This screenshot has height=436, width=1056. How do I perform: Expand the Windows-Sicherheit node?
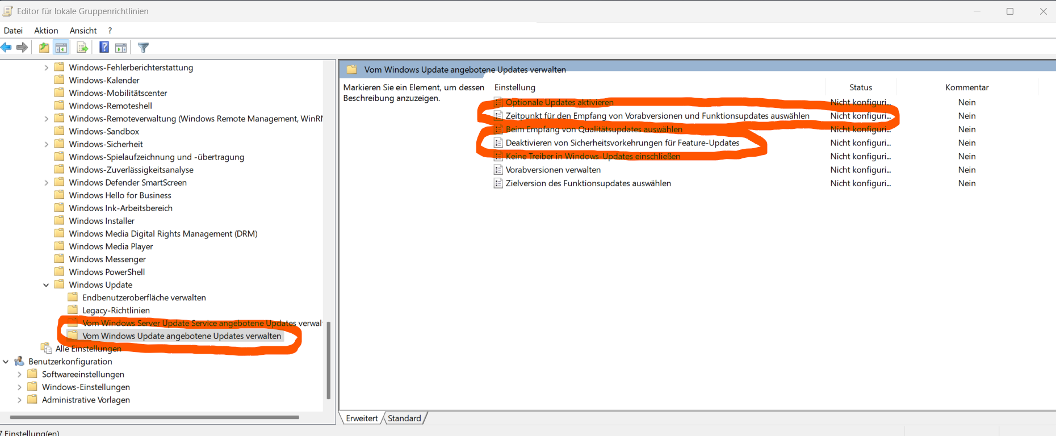(x=46, y=144)
